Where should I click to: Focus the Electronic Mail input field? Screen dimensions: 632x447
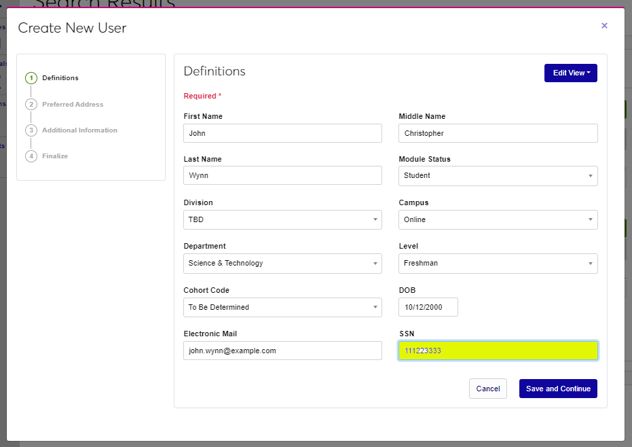click(x=282, y=351)
